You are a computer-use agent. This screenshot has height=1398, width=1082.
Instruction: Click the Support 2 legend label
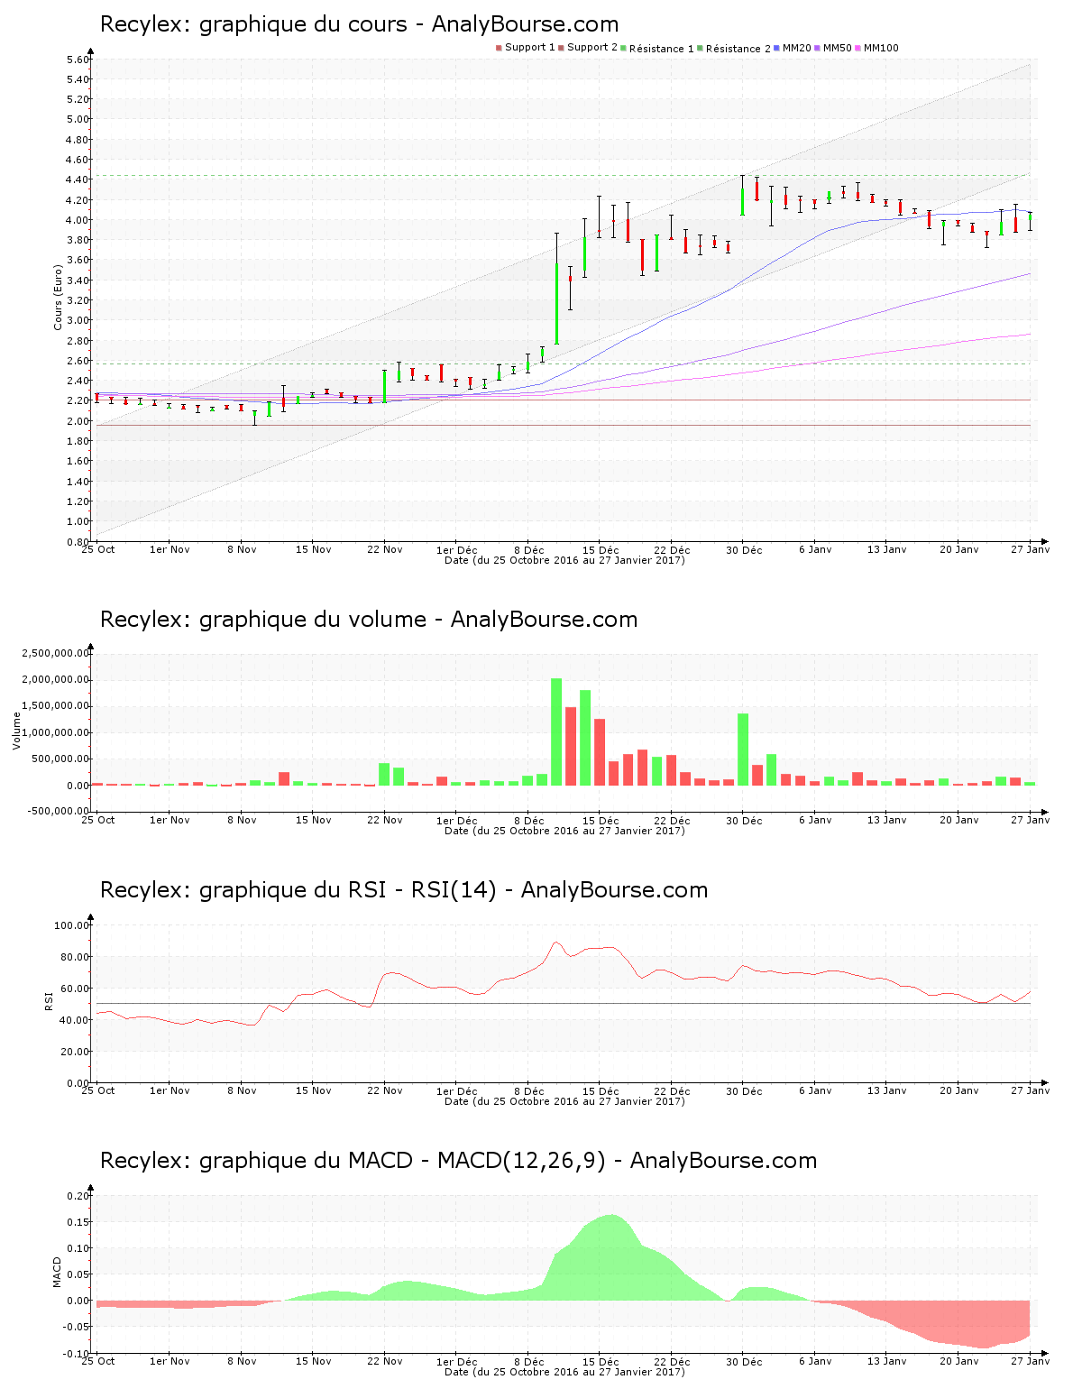(592, 47)
